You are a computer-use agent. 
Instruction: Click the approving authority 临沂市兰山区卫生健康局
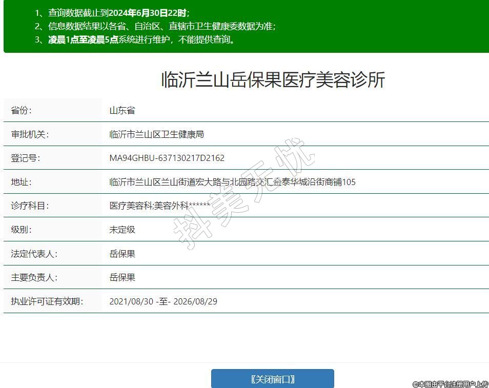(156, 134)
